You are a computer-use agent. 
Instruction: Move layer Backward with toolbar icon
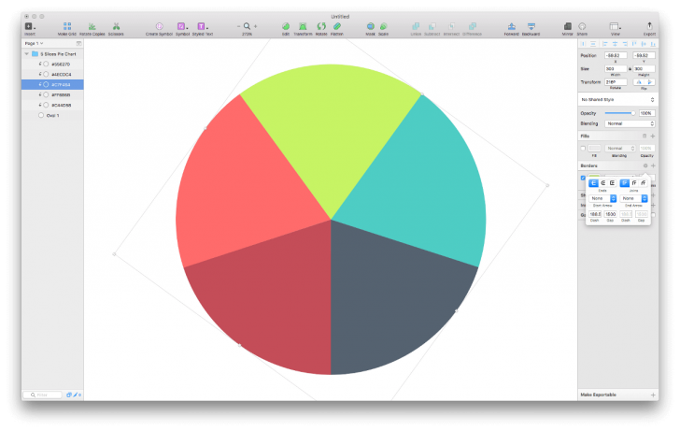[x=531, y=26]
